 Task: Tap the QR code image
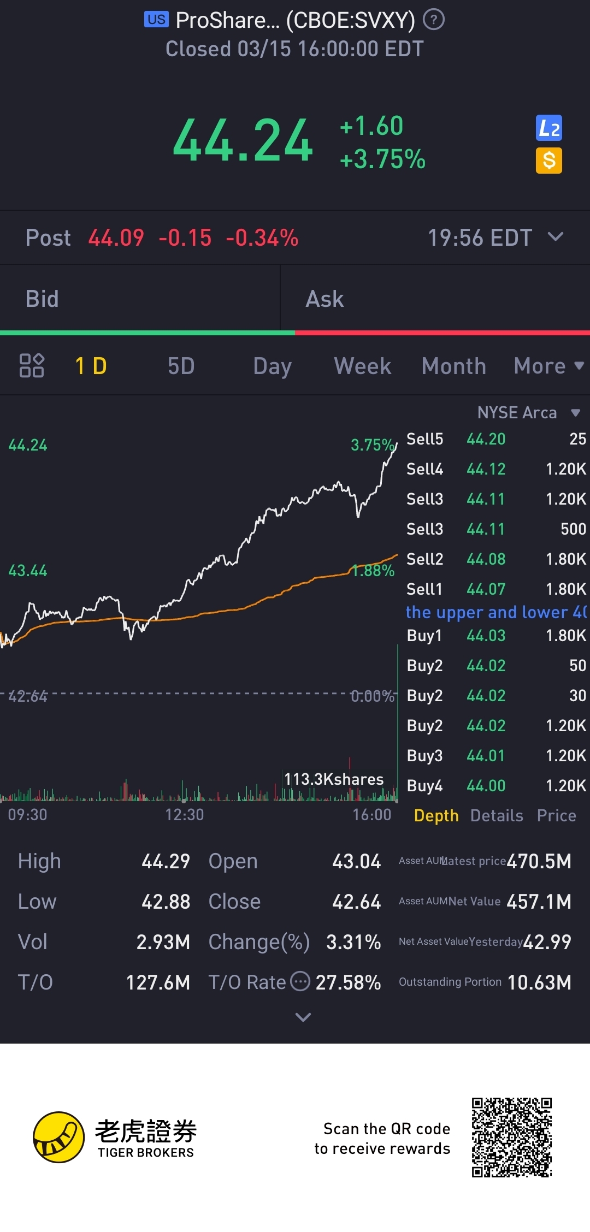click(x=512, y=1137)
